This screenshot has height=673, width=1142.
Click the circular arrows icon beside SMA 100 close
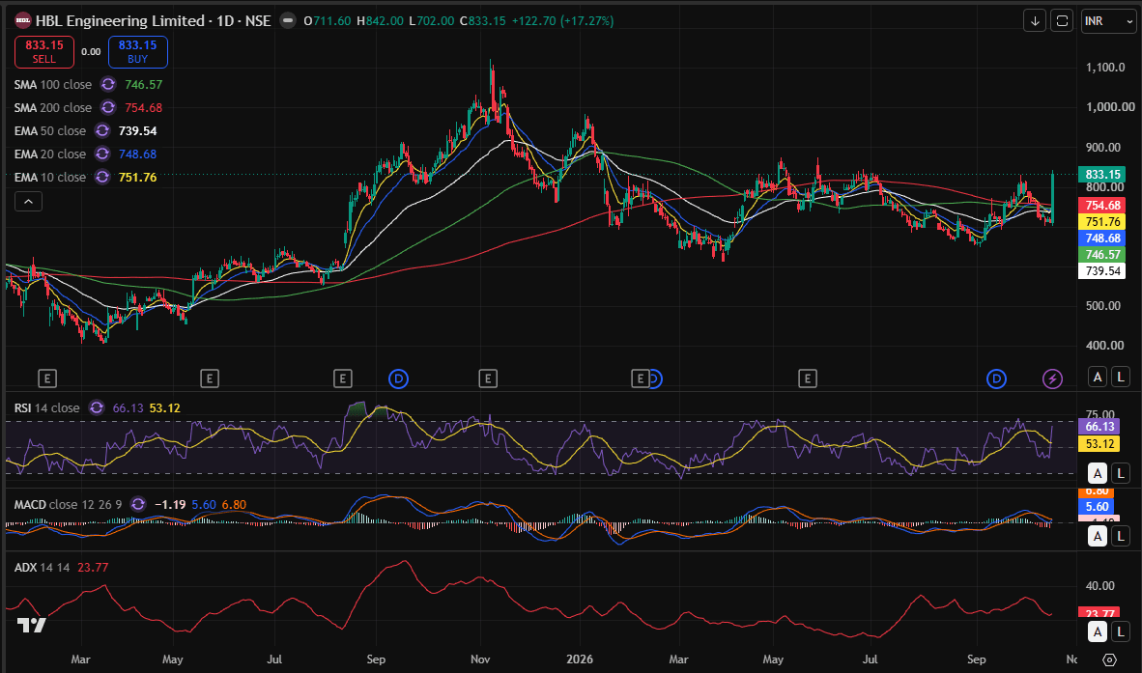(x=108, y=84)
